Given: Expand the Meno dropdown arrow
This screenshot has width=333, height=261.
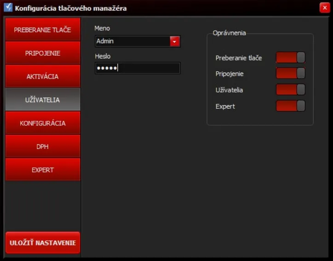Looking at the screenshot, I should [175, 41].
